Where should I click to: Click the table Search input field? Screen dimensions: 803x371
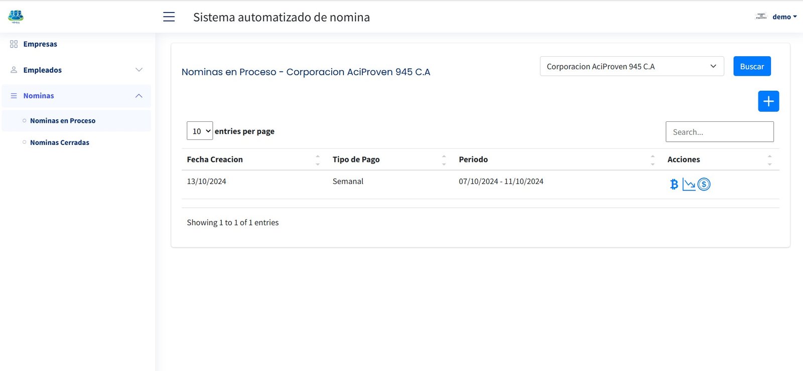[x=719, y=132]
